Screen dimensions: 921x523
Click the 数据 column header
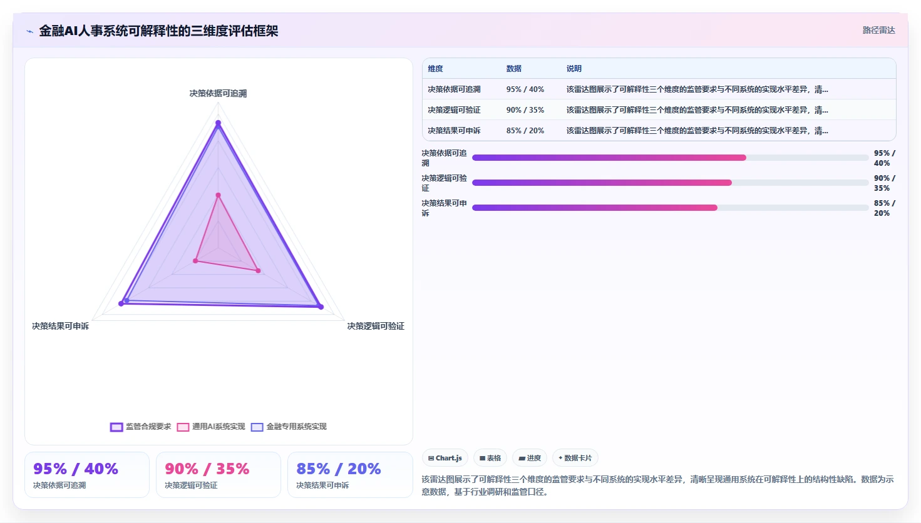pyautogui.click(x=514, y=69)
